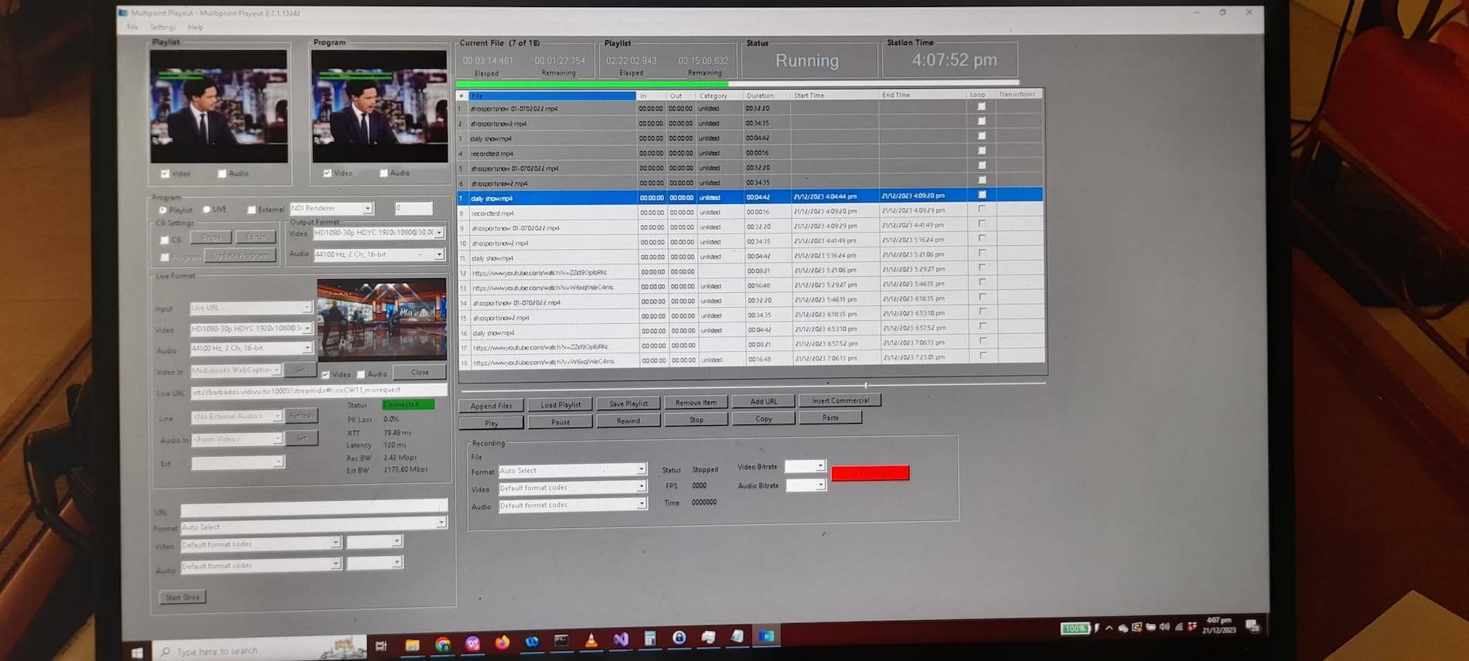Click Insert Commercial button
Viewport: 1469px width, 661px height.
(840, 400)
